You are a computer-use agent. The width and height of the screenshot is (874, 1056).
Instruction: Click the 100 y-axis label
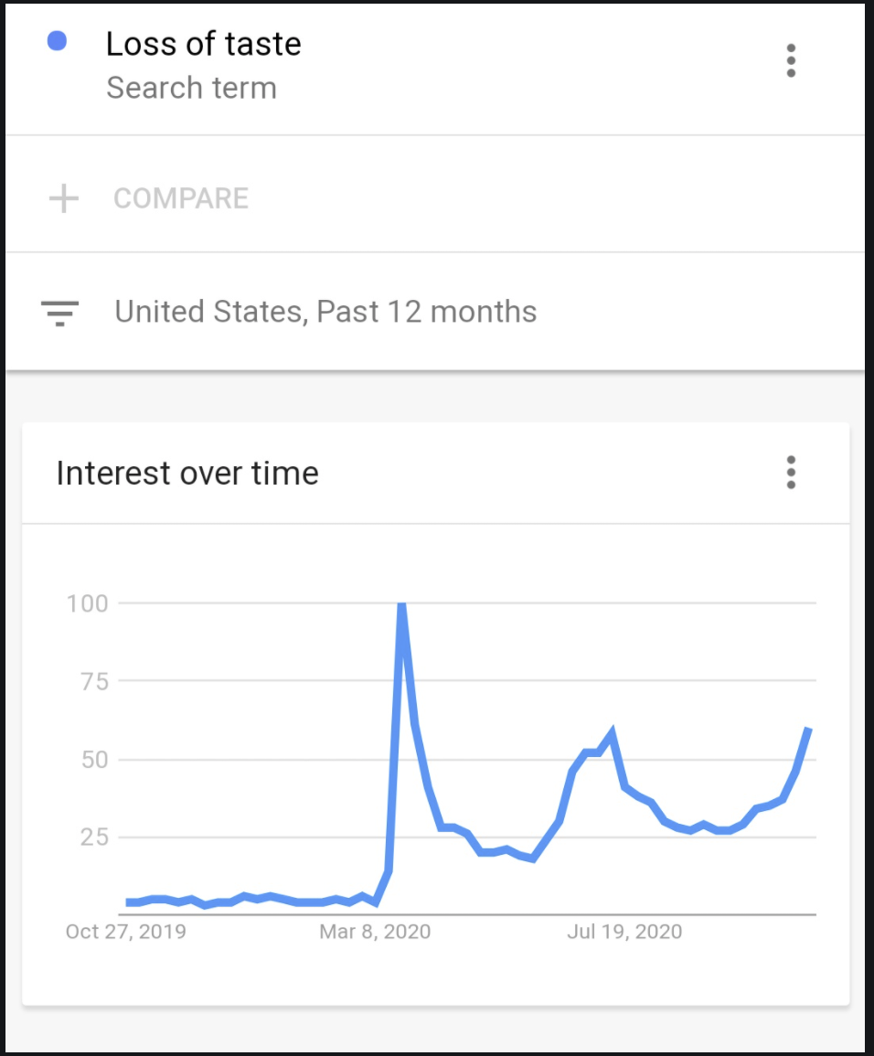pos(88,603)
